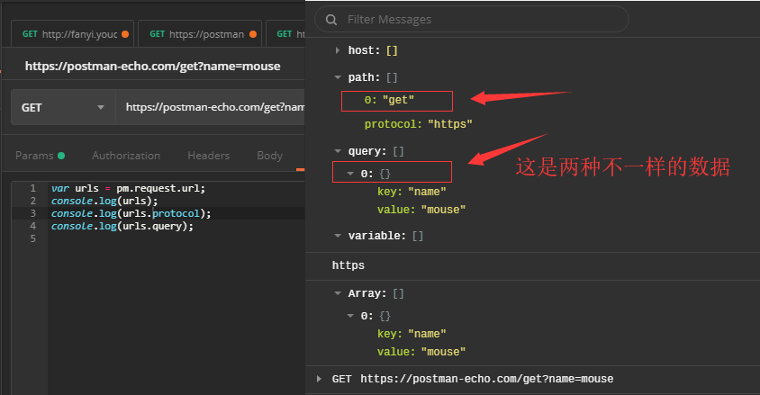Screen dimensions: 760x395
Task: Open the Body tab
Action: (269, 156)
